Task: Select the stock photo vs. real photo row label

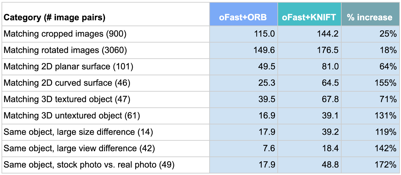Action: (89, 164)
